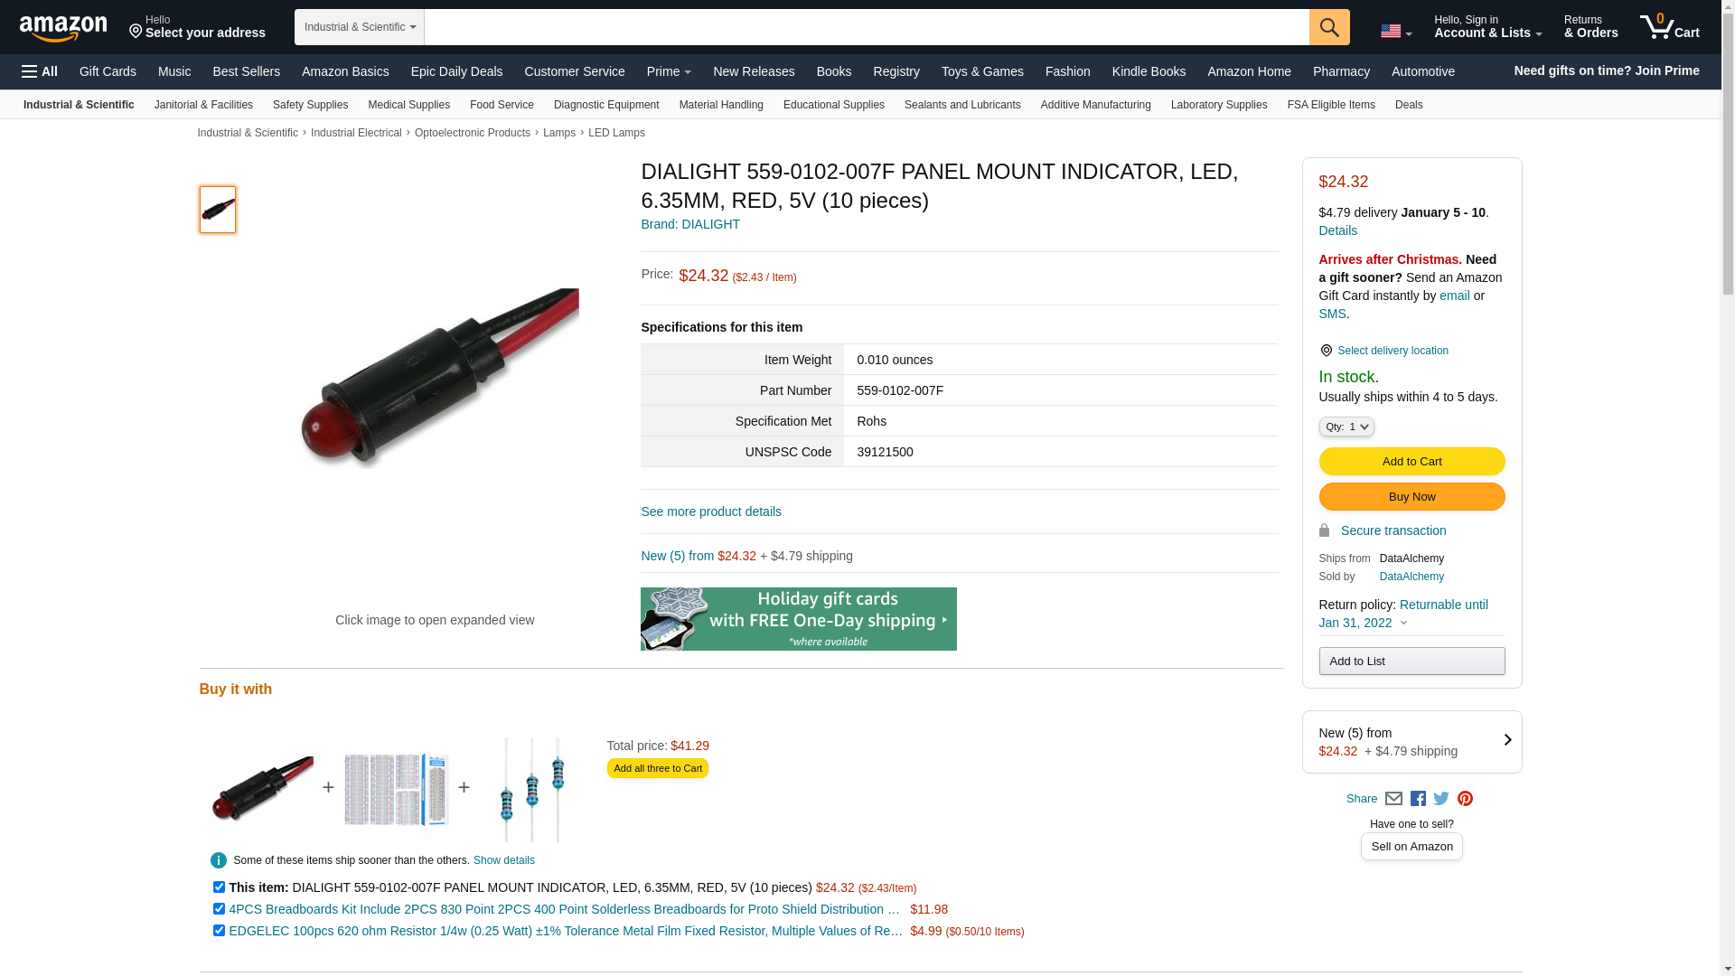Go to Safety Supplies subcategory
Viewport: 1735px width, 976px height.
(x=310, y=105)
